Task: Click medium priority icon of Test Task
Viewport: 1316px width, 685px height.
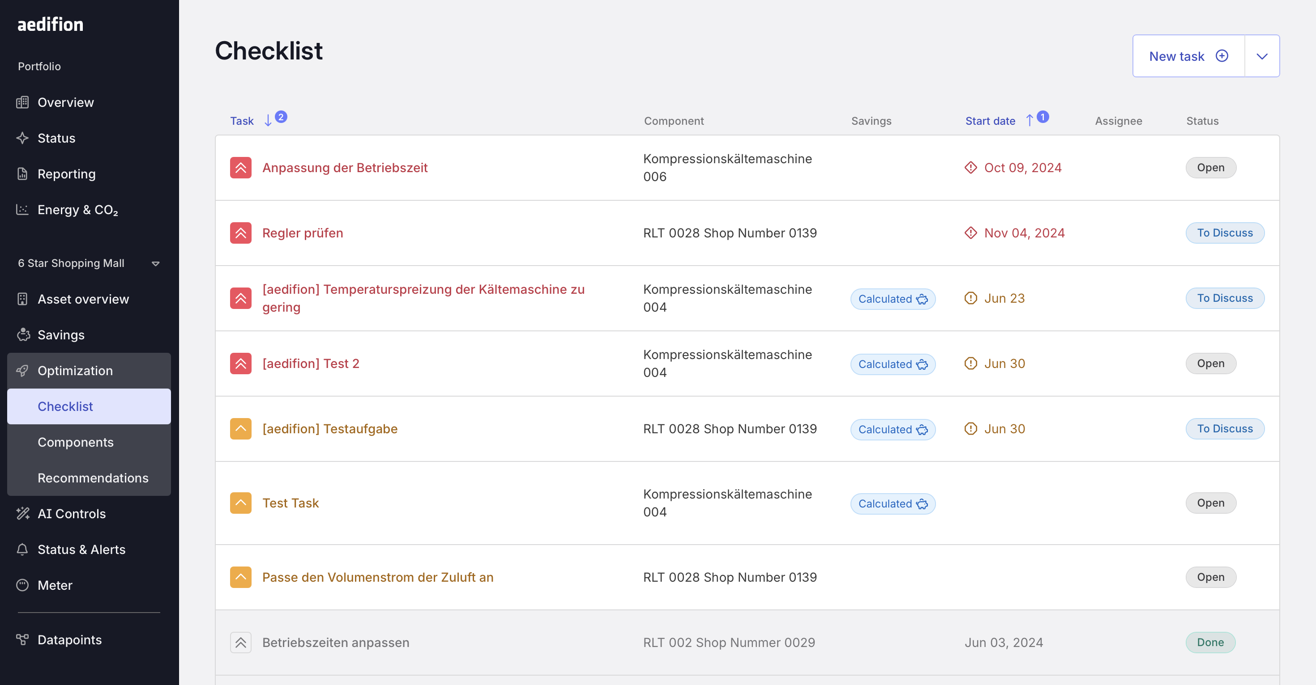Action: [x=241, y=503]
